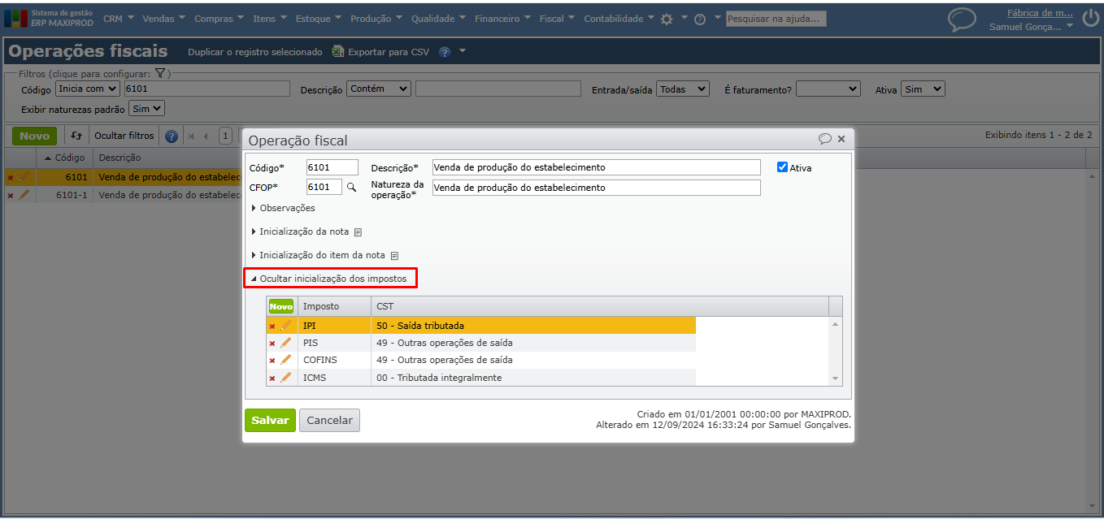The width and height of the screenshot is (1104, 519).
Task: Open the Descrição 'Contém' filter dropdown
Action: [379, 89]
